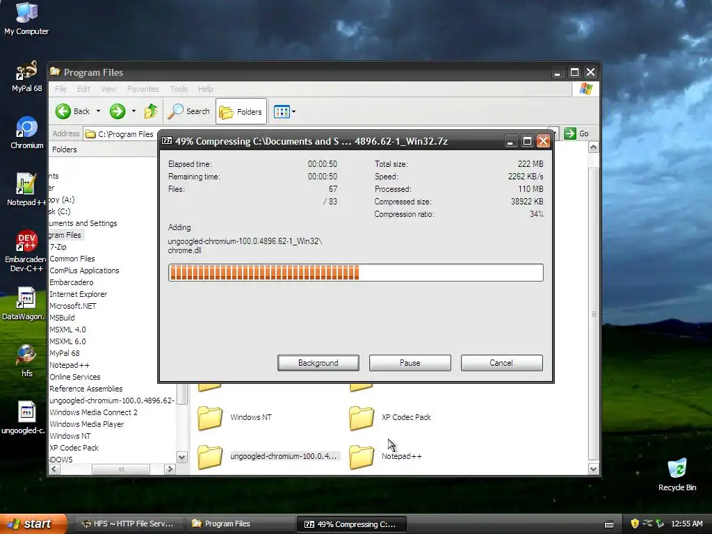Pause the 7-Zip compression
Image resolution: width=712 pixels, height=534 pixels.
(x=410, y=363)
